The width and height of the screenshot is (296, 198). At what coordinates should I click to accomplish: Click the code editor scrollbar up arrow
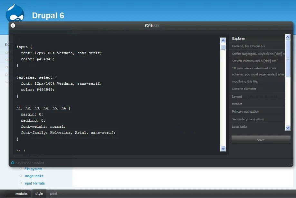click(223, 40)
